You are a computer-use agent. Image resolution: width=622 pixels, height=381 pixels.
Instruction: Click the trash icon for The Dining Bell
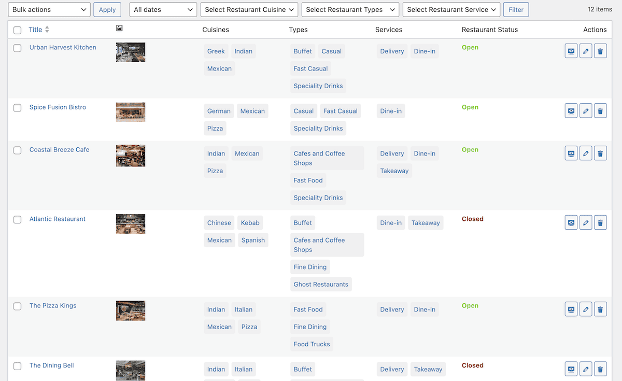click(600, 369)
